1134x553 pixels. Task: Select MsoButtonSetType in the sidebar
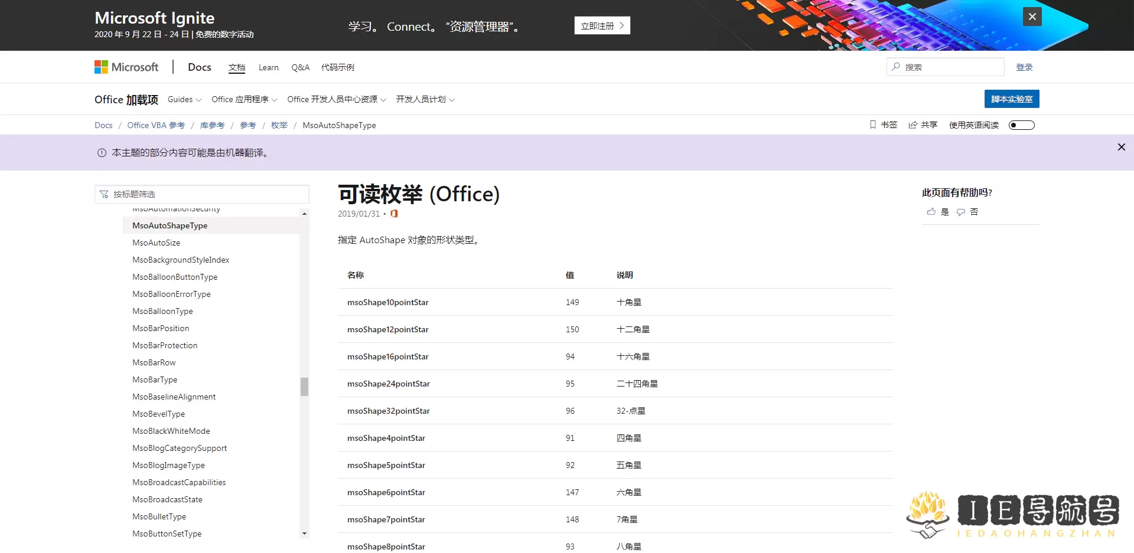167,534
